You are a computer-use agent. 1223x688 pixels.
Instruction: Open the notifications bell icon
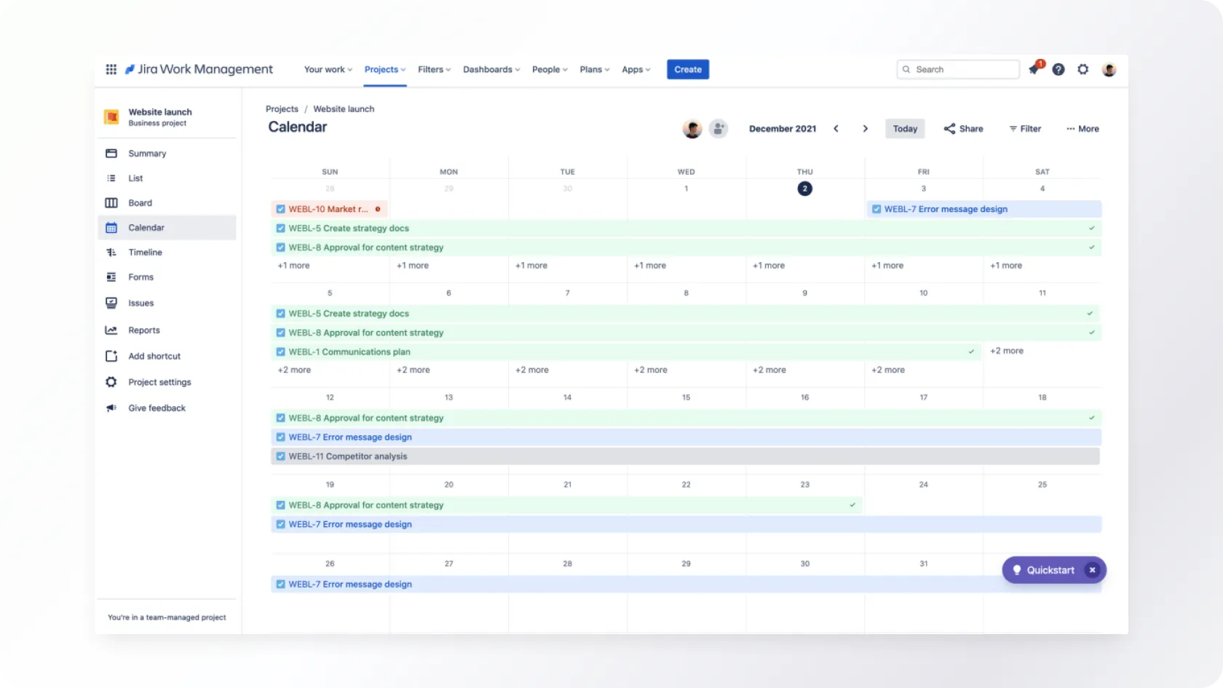pyautogui.click(x=1034, y=70)
